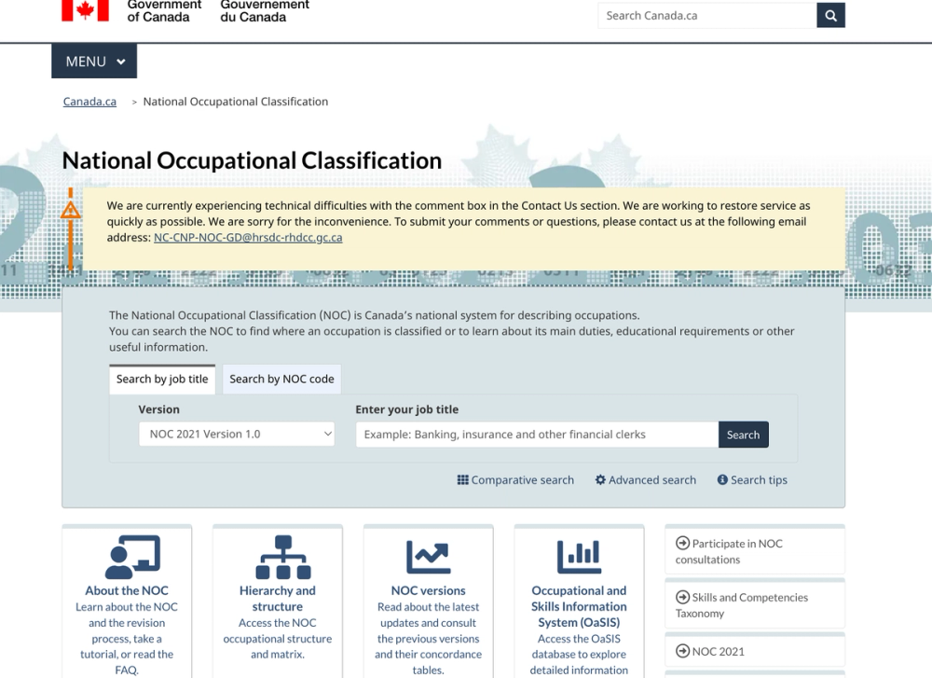Viewport: 932px width, 678px height.
Task: Click arrow icon beside NOC 2021
Action: pyautogui.click(x=683, y=651)
